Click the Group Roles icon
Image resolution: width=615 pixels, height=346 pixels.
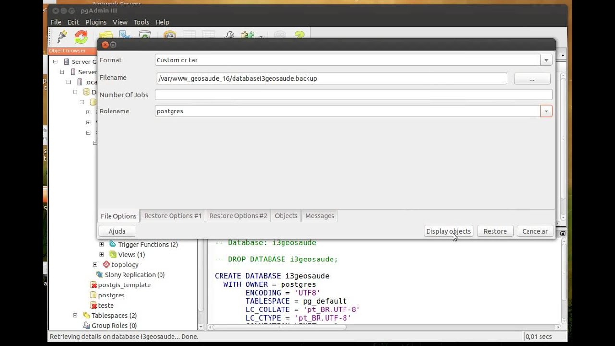tap(86, 325)
